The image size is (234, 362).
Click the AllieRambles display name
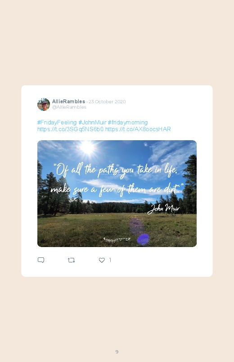click(68, 101)
